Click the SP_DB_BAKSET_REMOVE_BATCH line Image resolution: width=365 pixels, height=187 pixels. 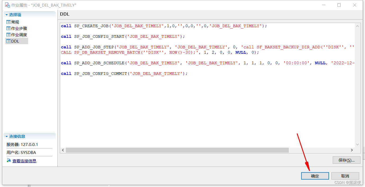click(x=160, y=52)
